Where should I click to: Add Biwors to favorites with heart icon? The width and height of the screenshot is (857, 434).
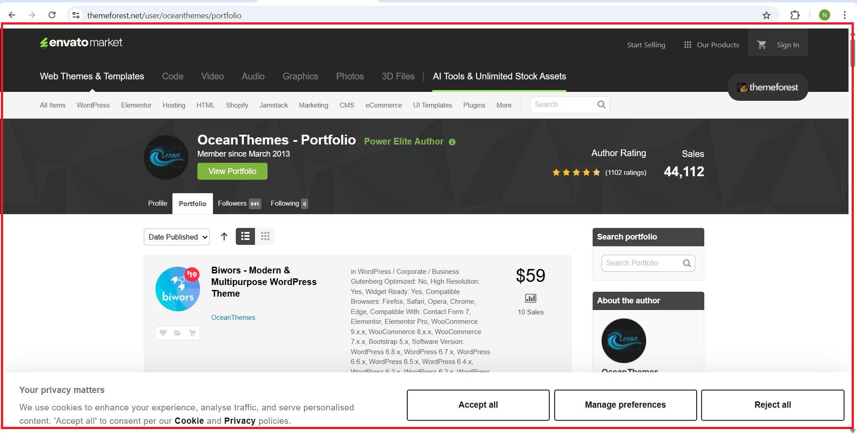coord(163,333)
